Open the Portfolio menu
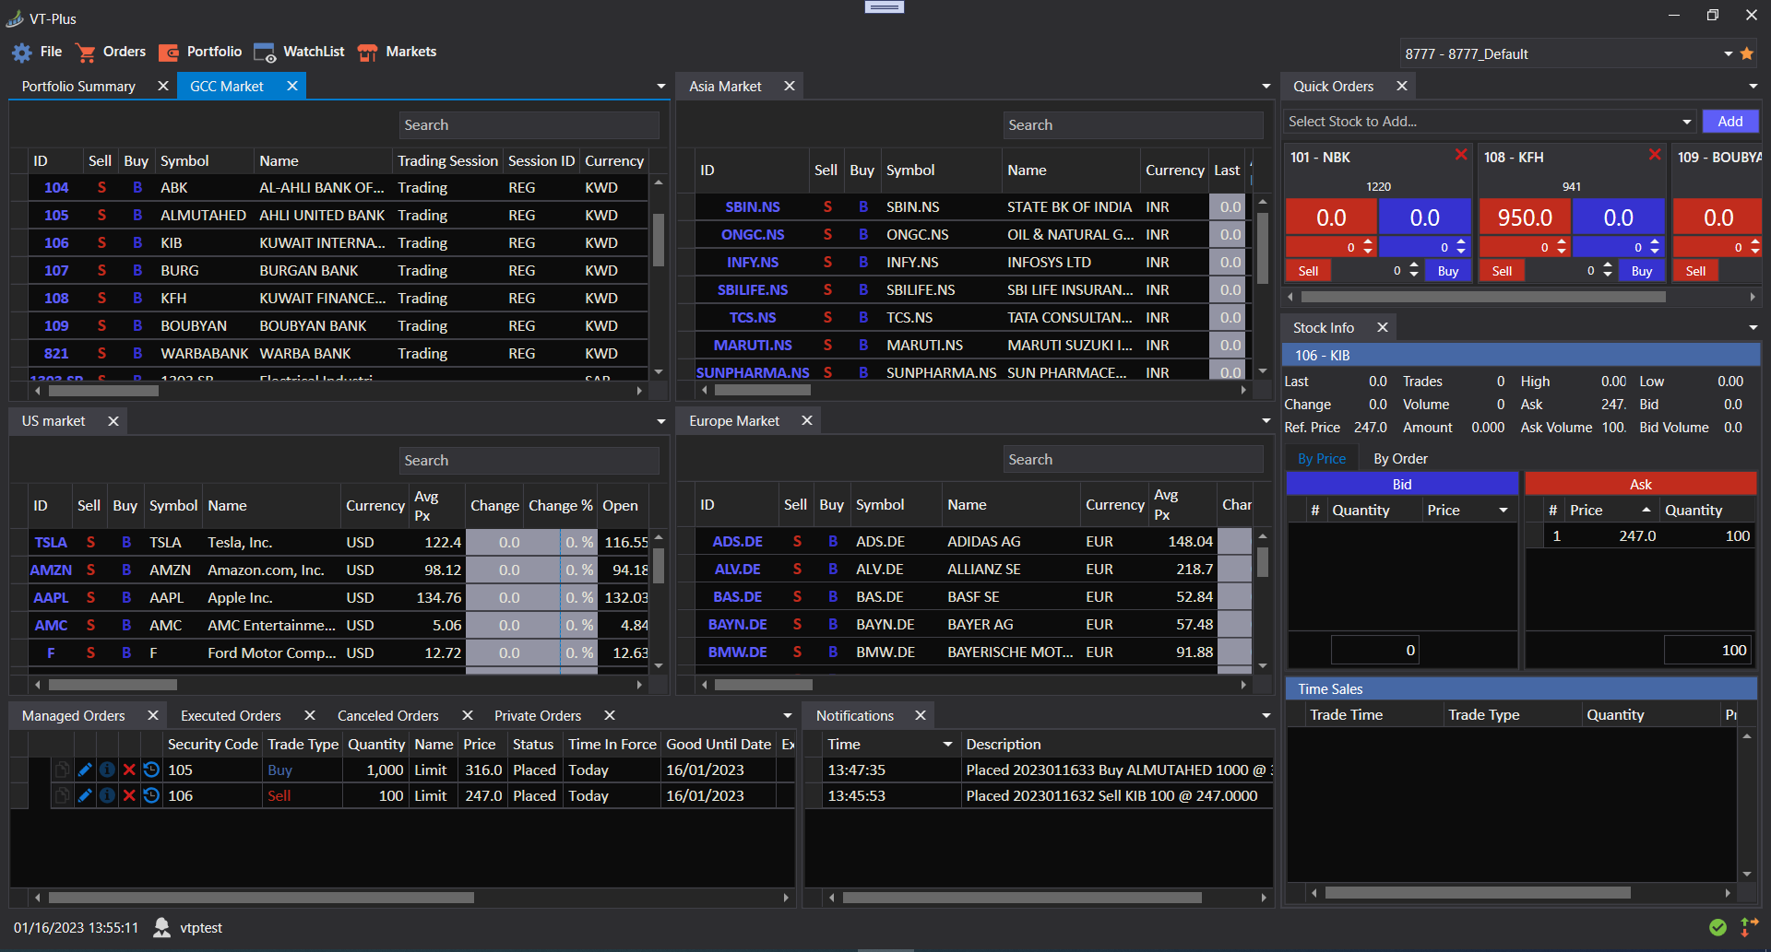 (x=200, y=52)
